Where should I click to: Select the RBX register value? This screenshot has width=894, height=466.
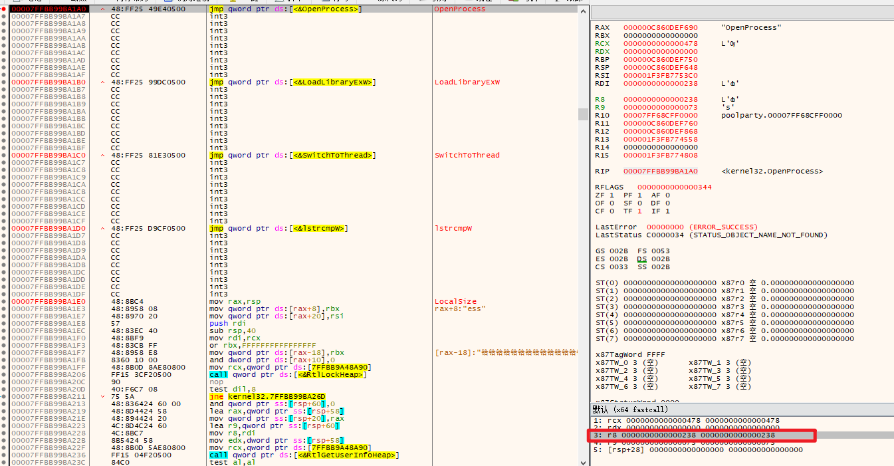(661, 36)
